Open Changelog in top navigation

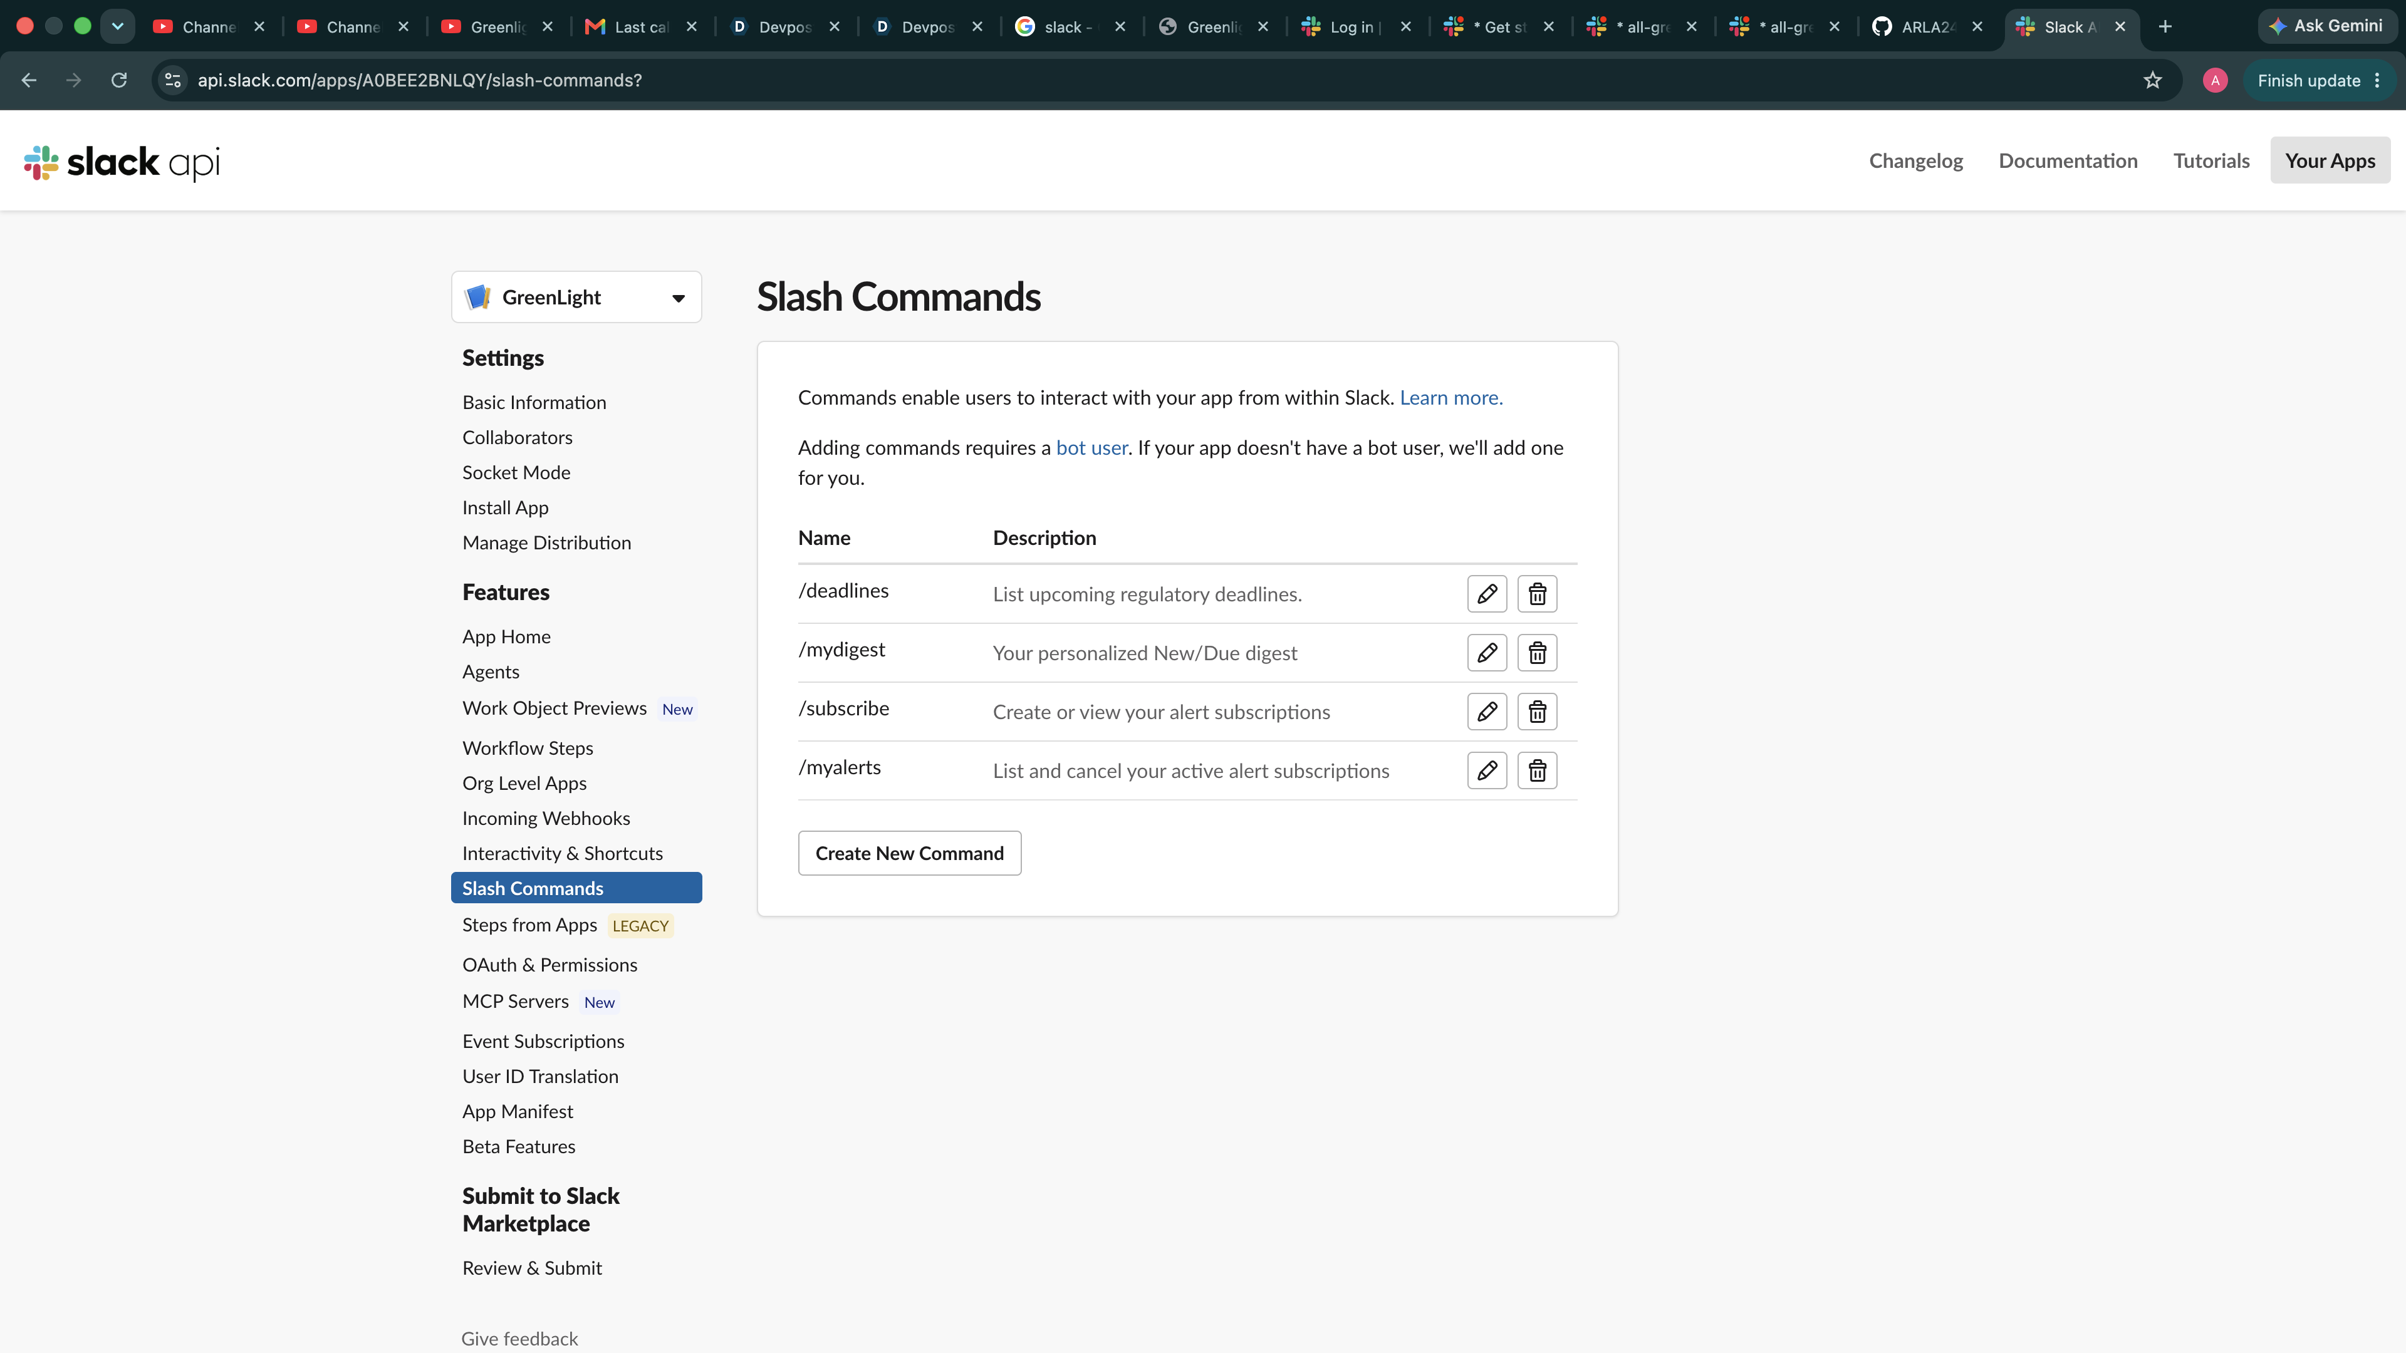click(1915, 160)
